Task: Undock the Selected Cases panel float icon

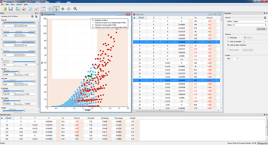Action: point(264,115)
